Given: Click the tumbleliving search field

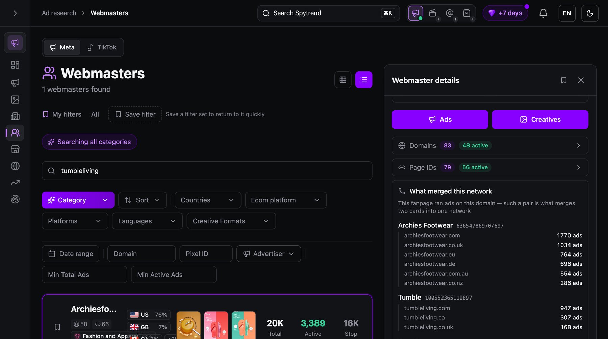Looking at the screenshot, I should (x=207, y=171).
